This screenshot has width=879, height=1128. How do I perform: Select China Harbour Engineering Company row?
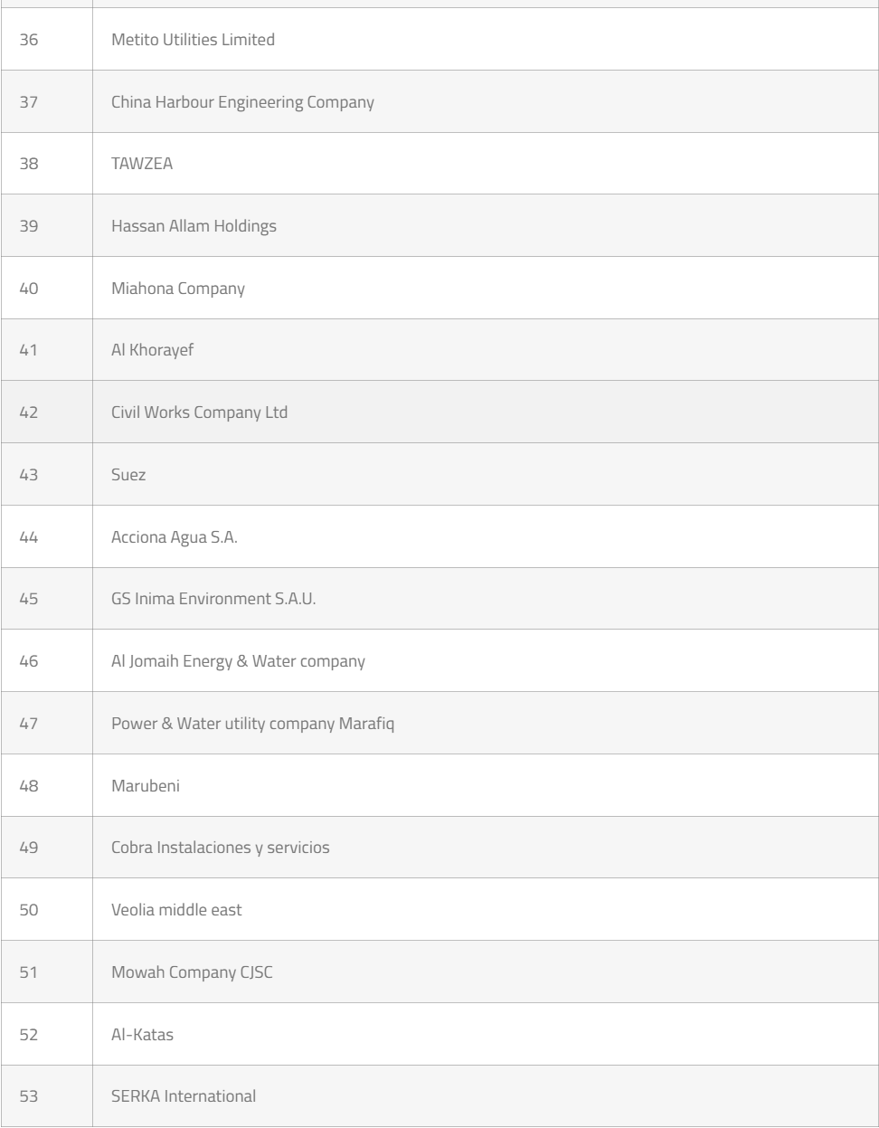click(242, 102)
